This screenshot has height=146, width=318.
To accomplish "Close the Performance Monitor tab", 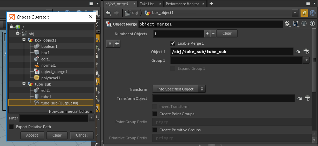I will click(x=204, y=4).
